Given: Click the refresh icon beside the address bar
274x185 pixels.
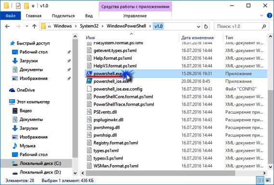Looking at the screenshot, I should [206, 26].
